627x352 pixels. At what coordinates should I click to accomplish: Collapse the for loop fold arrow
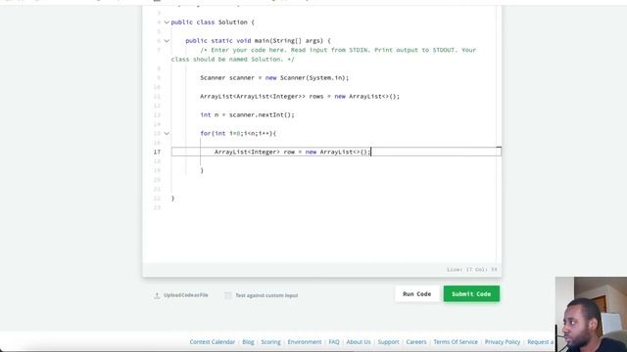coord(167,133)
